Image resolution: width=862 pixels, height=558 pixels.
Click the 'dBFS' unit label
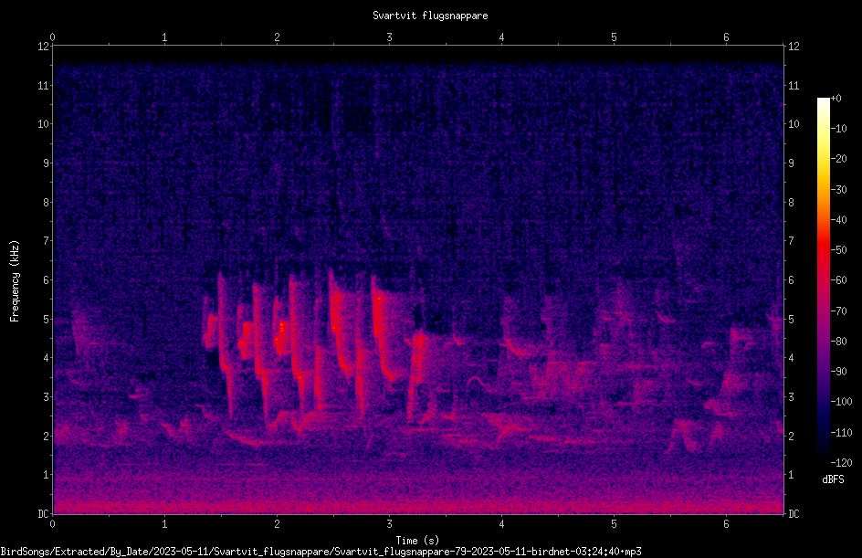click(833, 479)
